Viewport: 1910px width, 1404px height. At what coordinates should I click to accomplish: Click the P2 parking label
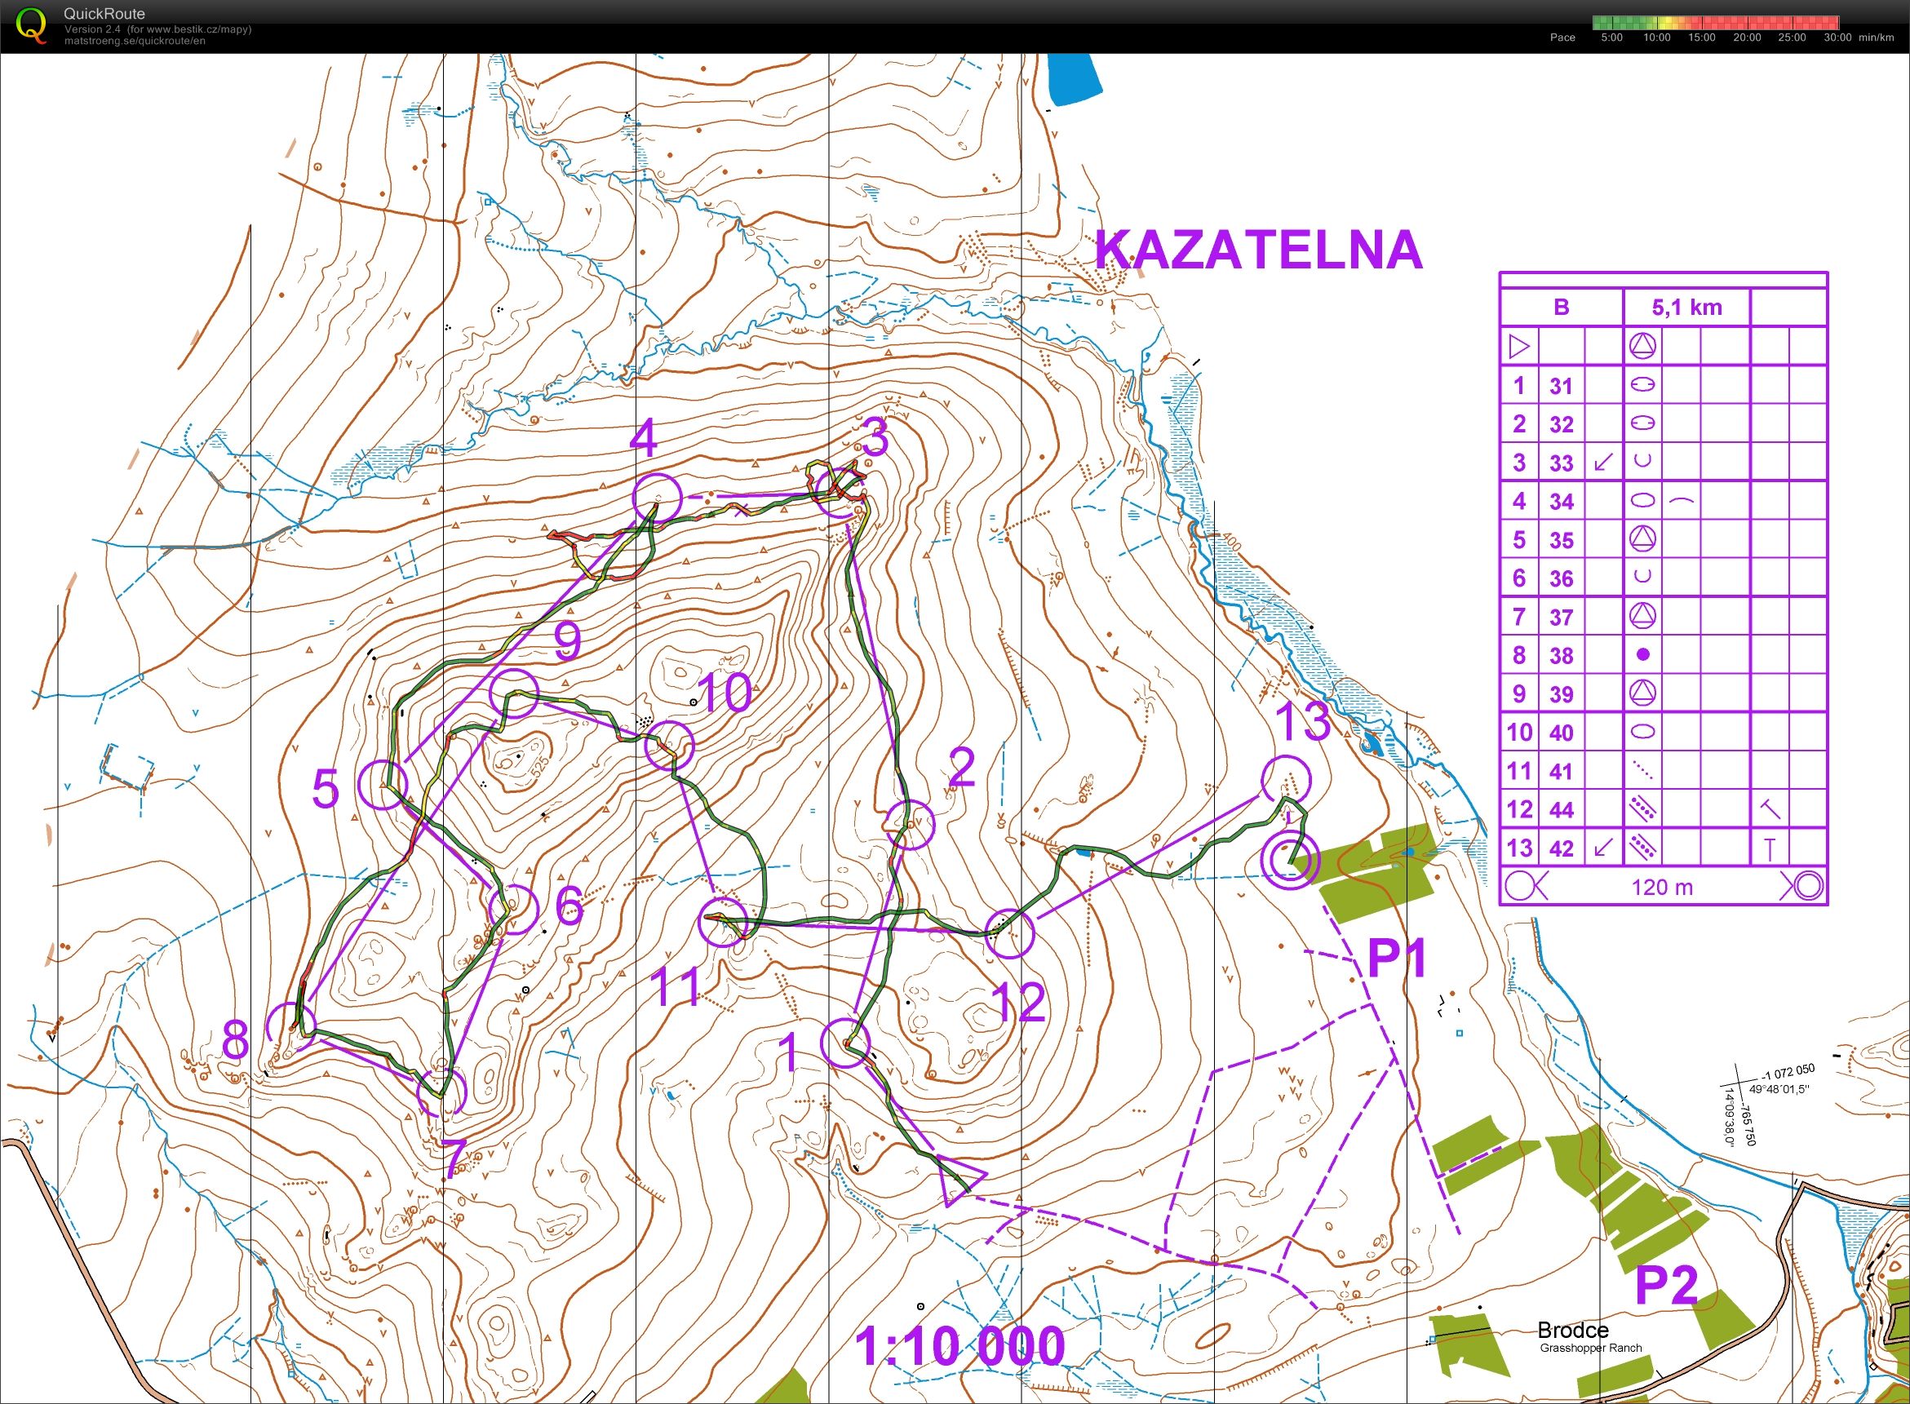tap(1667, 1284)
